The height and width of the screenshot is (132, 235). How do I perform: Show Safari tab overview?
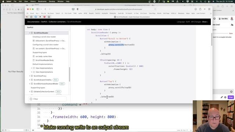(209, 9)
